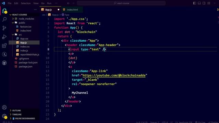Viewport: 219px width, 123px height.
Task: Click the line and column status item
Action: click(142, 122)
